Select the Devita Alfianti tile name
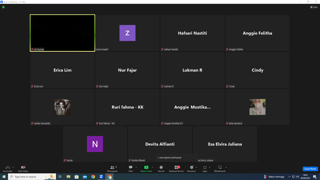The height and width of the screenshot is (180, 320). tap(160, 144)
